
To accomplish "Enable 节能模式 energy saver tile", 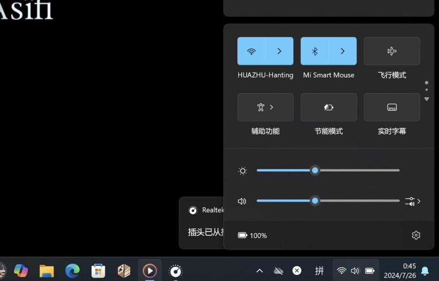I will click(329, 107).
